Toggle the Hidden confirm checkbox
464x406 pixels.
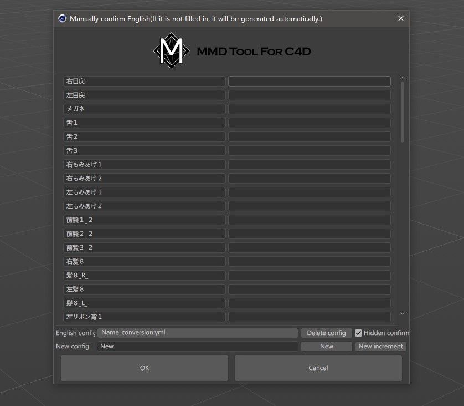pos(358,333)
